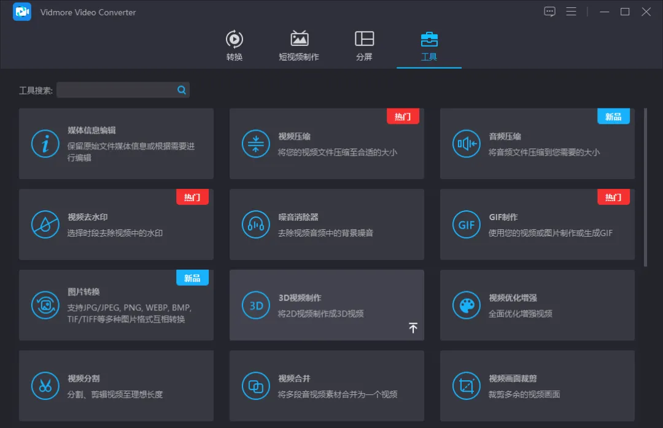Minimize the Vidmore window

click(x=604, y=12)
